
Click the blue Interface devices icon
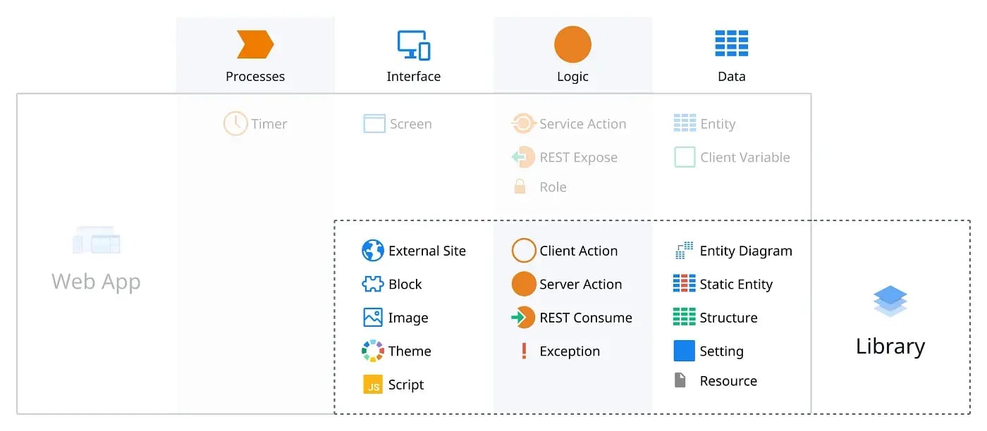pyautogui.click(x=414, y=45)
